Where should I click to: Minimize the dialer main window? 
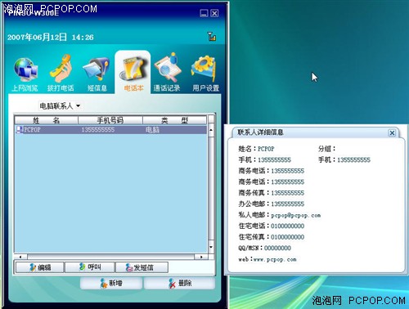click(204, 13)
